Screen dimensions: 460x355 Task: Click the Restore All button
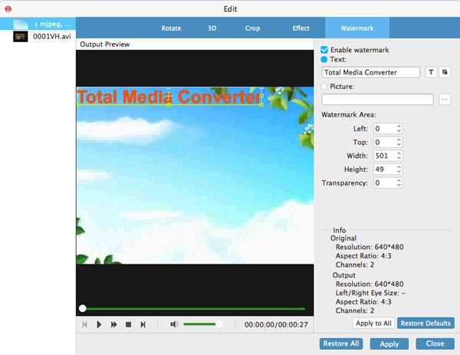coord(341,343)
